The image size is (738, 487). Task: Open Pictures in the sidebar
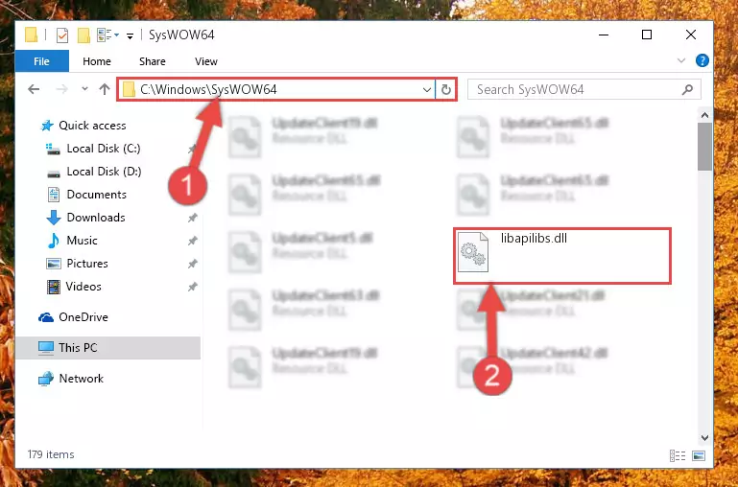point(87,264)
